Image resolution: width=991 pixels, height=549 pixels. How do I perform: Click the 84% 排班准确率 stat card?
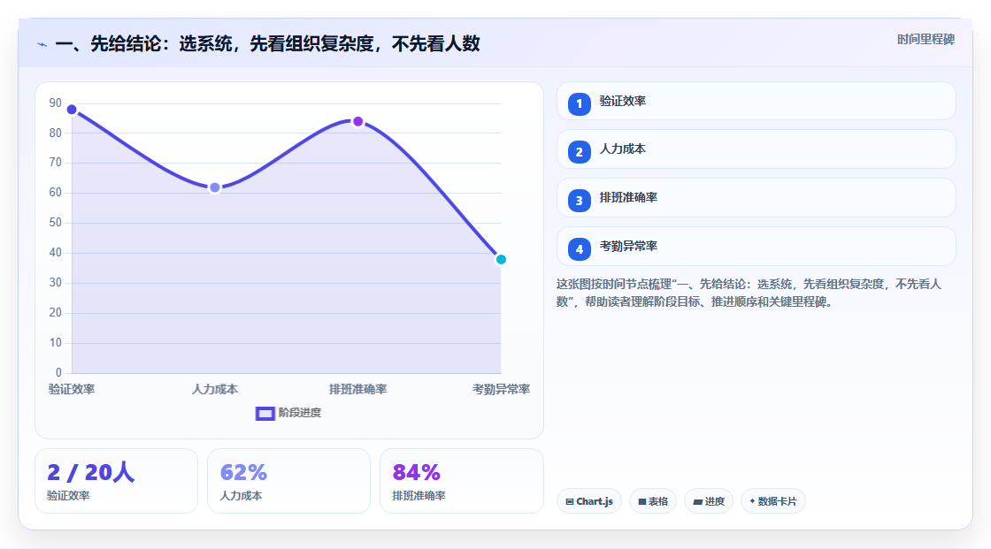(x=461, y=482)
